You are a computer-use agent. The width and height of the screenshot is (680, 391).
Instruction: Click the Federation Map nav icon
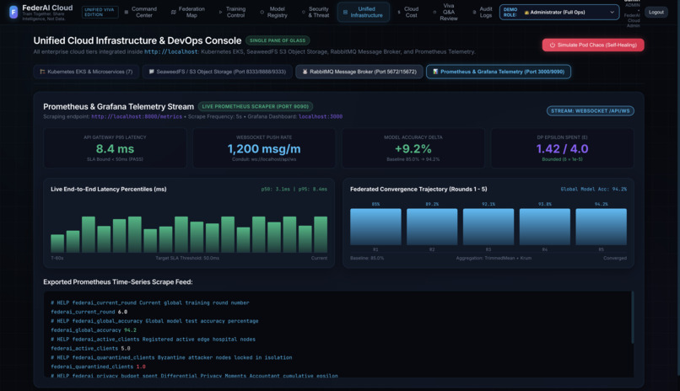coord(174,12)
